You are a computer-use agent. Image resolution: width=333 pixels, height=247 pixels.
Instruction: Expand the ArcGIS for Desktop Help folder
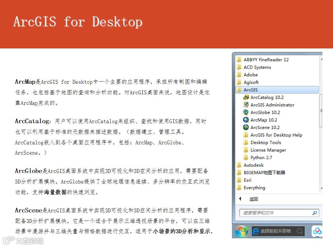(273, 135)
